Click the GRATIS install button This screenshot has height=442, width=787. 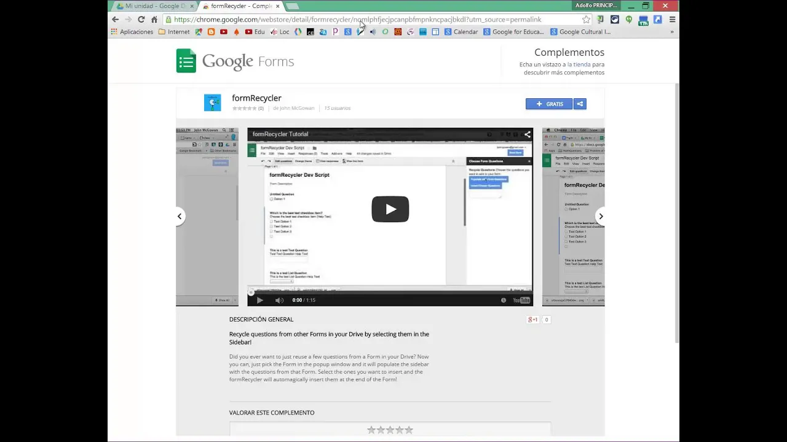click(x=549, y=104)
